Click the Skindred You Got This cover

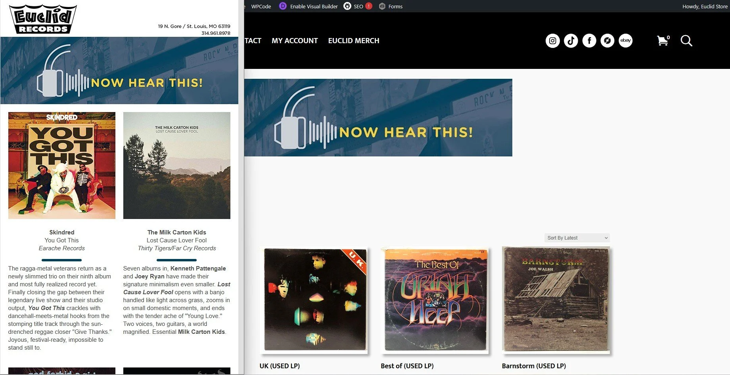coord(62,166)
